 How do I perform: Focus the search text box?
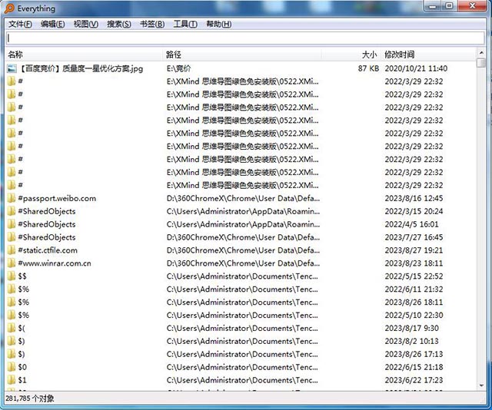tap(245, 38)
